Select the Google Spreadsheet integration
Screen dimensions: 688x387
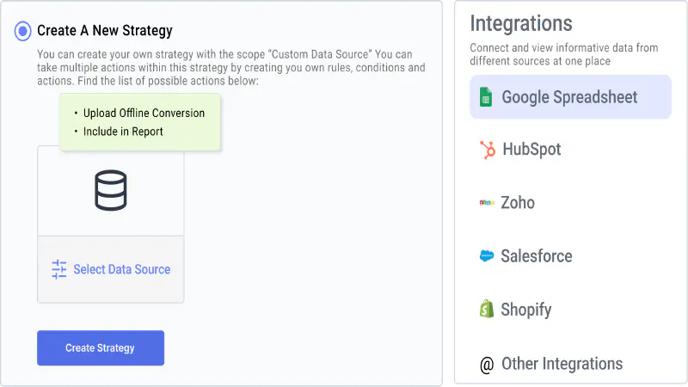click(570, 97)
